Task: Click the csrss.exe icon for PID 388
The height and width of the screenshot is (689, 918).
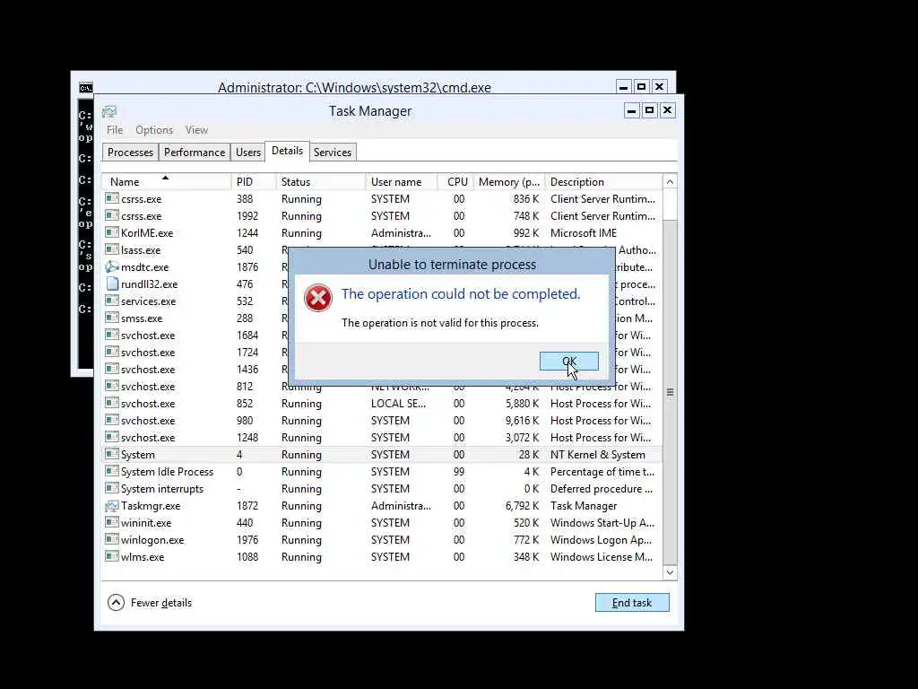Action: pos(112,198)
